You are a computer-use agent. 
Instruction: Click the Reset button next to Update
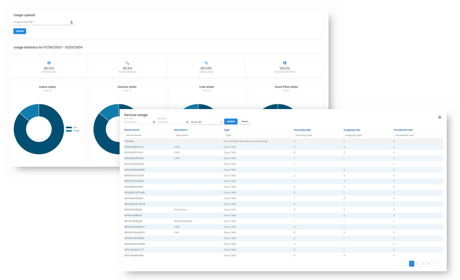245,121
